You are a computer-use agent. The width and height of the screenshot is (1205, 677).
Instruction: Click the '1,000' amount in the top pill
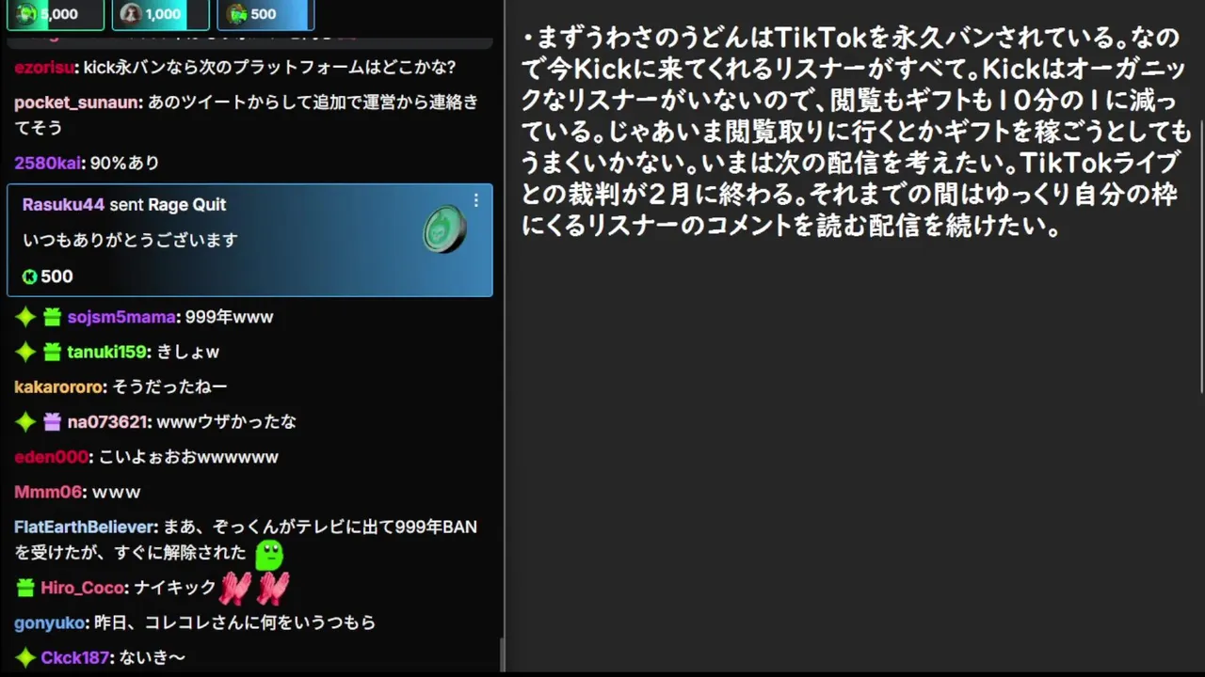pyautogui.click(x=163, y=14)
